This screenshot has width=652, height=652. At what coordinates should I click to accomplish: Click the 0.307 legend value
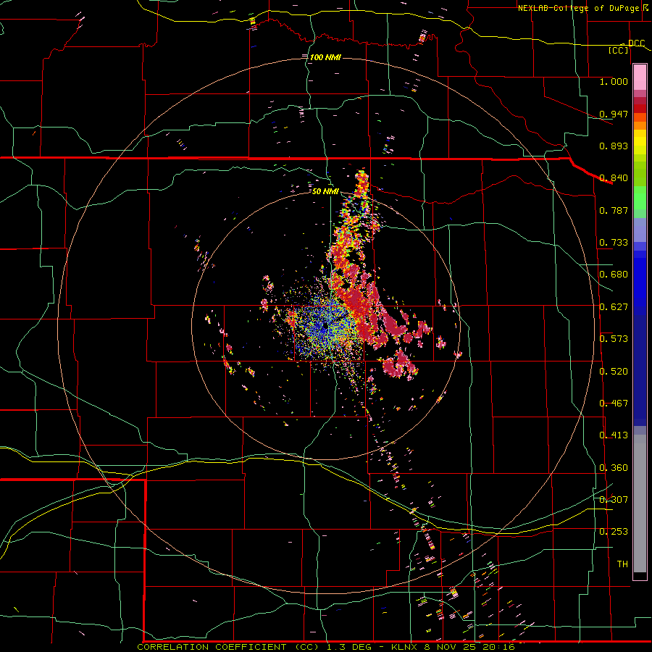[614, 500]
